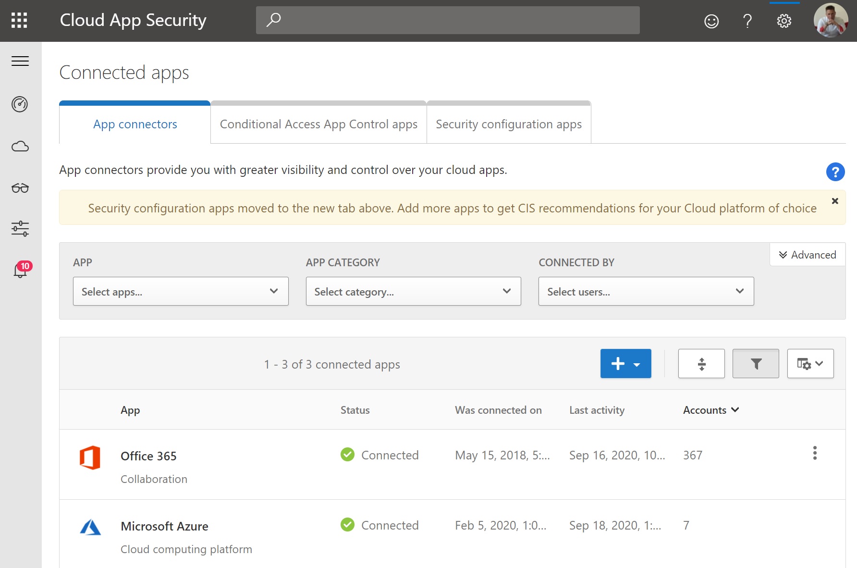Image resolution: width=857 pixels, height=568 pixels.
Task: Open the table column settings icon
Action: (x=810, y=363)
